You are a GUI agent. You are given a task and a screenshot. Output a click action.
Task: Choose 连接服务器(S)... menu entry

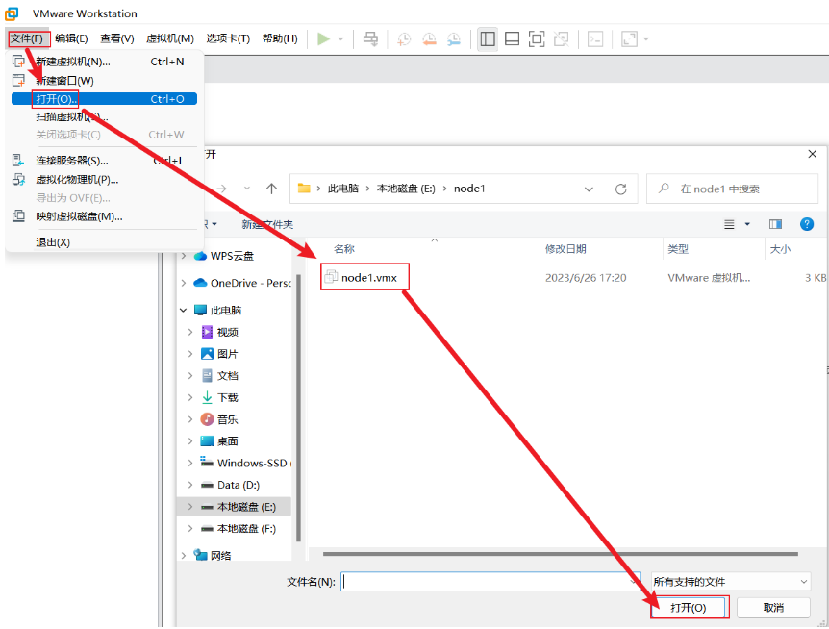pyautogui.click(x=104, y=161)
